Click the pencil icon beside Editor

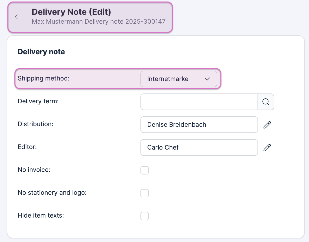[267, 147]
